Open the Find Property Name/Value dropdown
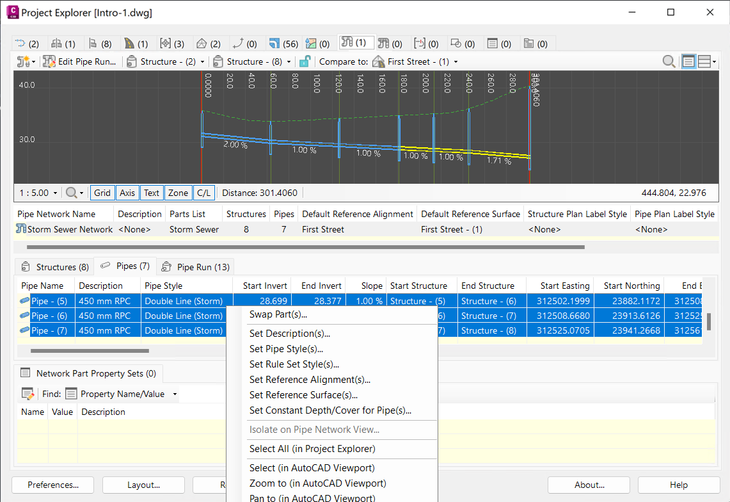 click(175, 394)
